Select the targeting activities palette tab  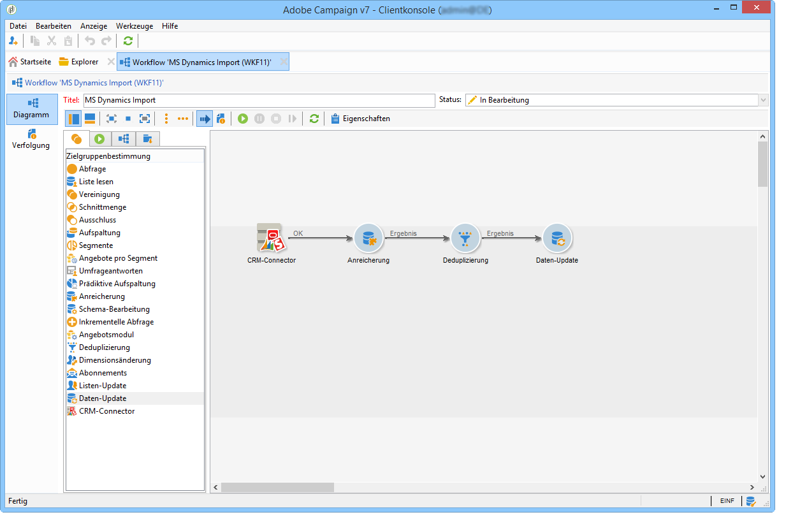76,139
